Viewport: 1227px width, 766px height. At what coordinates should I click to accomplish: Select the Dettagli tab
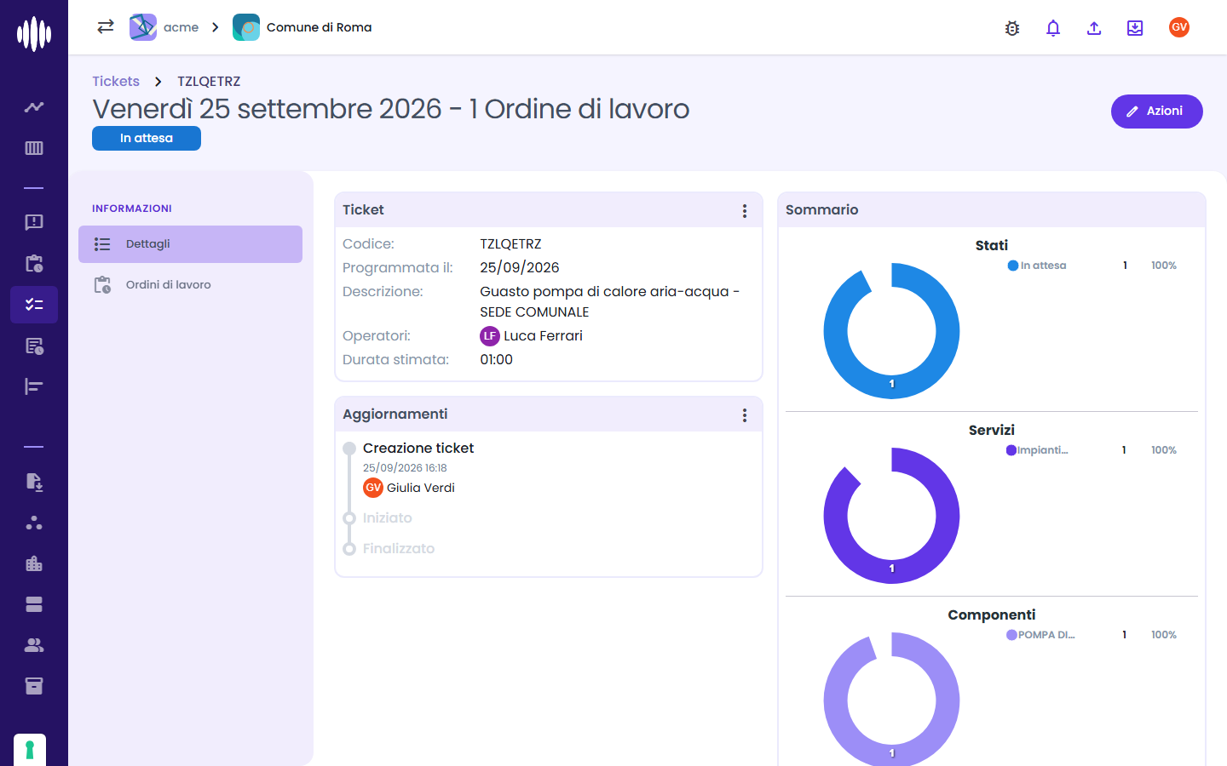tap(190, 244)
